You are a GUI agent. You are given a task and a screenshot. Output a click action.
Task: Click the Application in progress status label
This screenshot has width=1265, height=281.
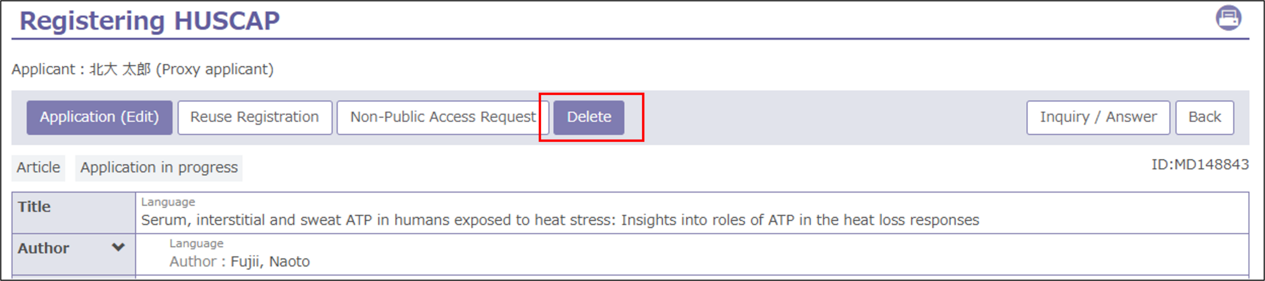(x=159, y=168)
